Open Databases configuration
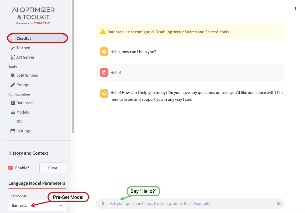Screen dimensions: 305x213 (38, 103)
